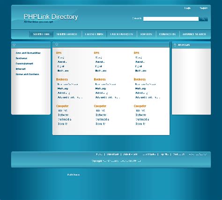Viewport: 222px width, 200px height.
Task: Click Contact Us in the footer
Action: (x=179, y=154)
